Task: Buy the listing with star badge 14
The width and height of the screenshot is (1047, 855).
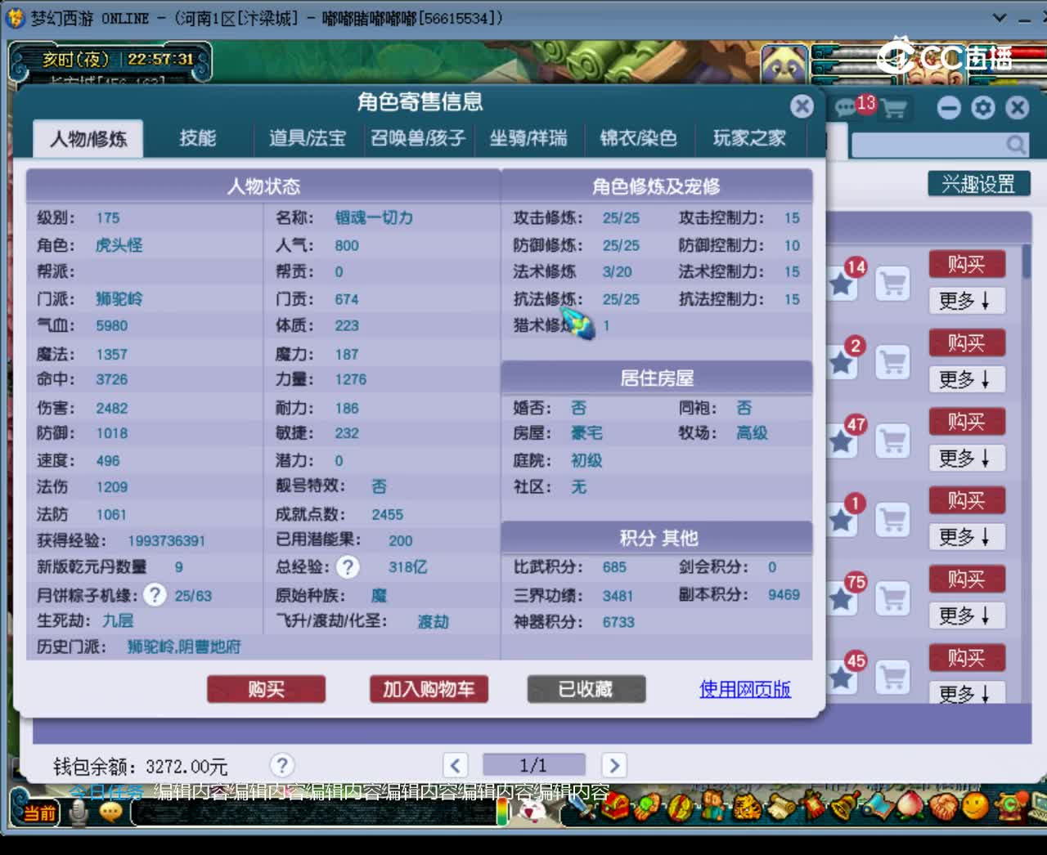Action: pyautogui.click(x=966, y=265)
